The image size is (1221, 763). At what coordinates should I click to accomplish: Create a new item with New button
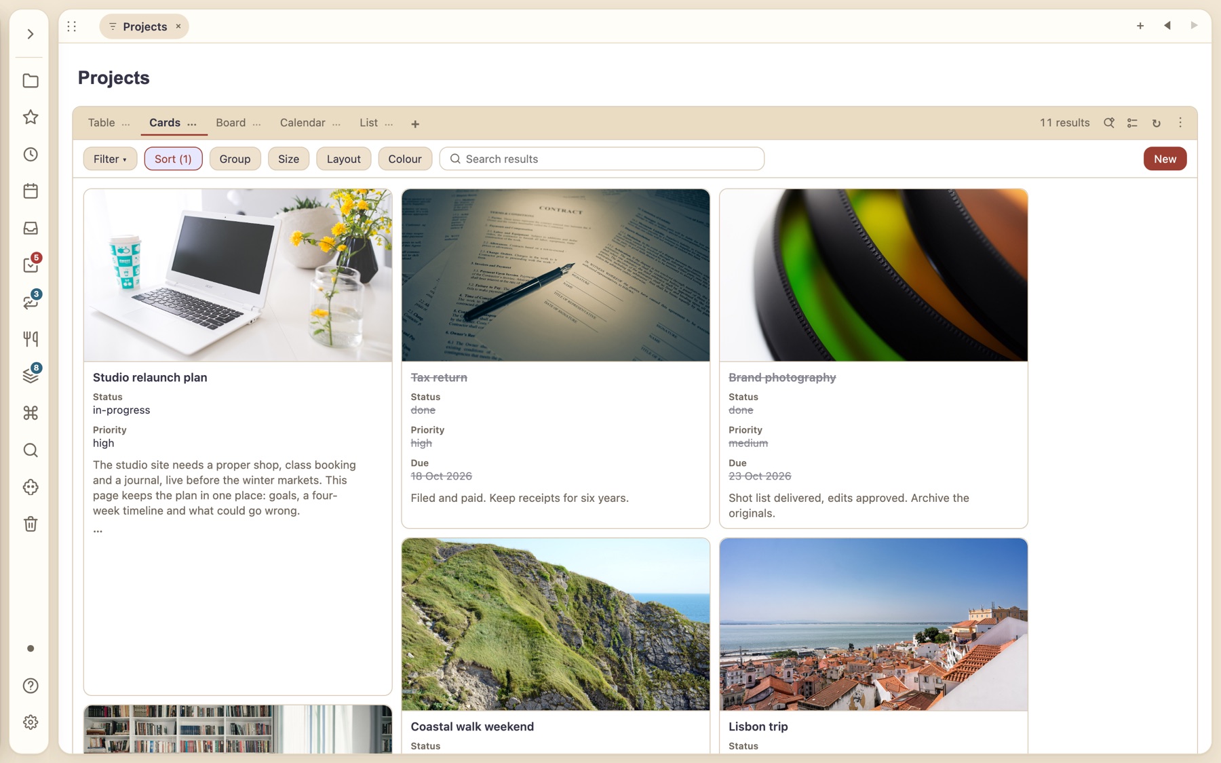pos(1165,159)
